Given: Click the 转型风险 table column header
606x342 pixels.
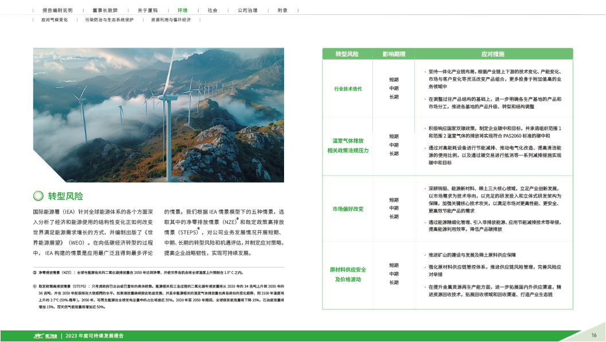Looking at the screenshot, I should (347, 54).
